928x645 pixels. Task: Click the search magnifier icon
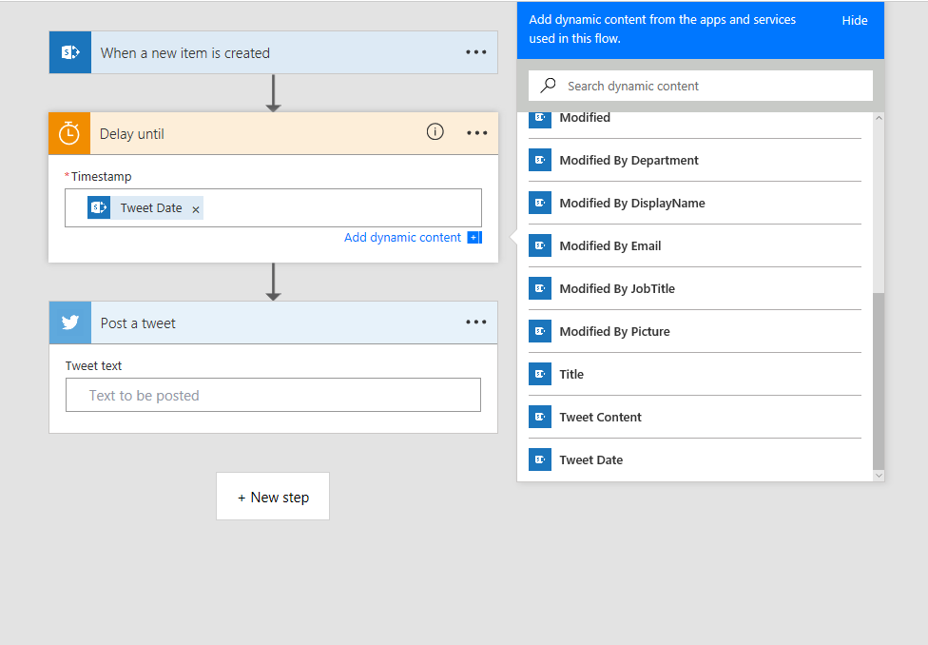(x=548, y=86)
